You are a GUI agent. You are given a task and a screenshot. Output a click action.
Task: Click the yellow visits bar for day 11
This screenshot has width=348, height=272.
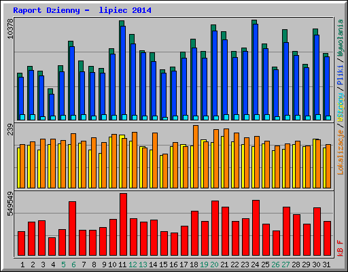coord(121,161)
